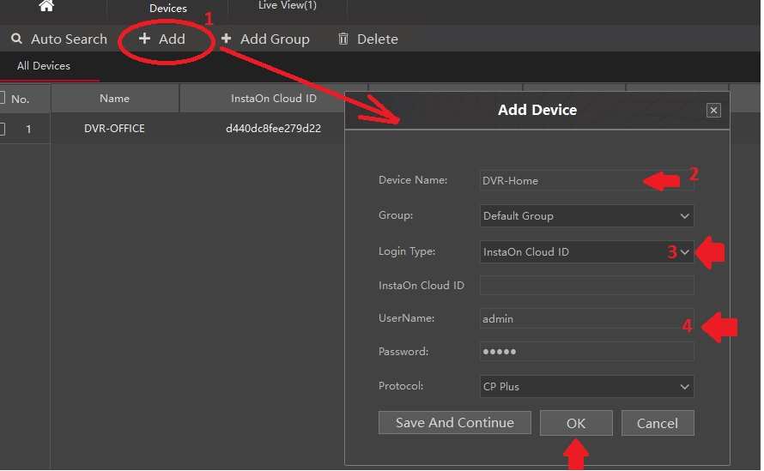The width and height of the screenshot is (764, 471).
Task: Click the Add plus icon
Action: (144, 39)
